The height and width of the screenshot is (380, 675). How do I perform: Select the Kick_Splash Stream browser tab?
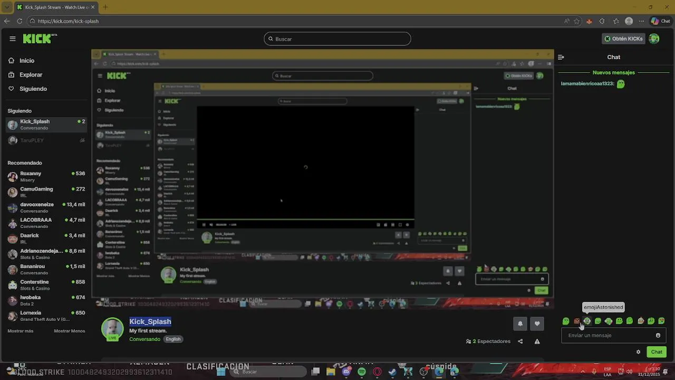pos(56,7)
